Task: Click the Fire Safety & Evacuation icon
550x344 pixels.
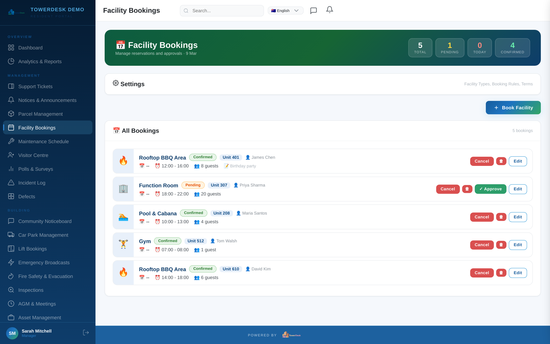Action: pyautogui.click(x=11, y=276)
